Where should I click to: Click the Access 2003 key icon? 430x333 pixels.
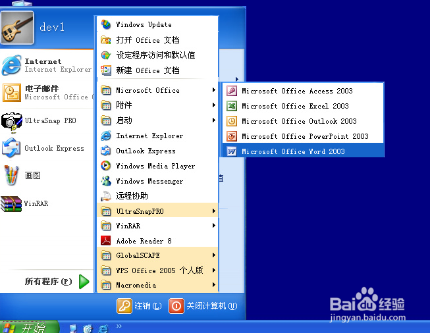[232, 91]
